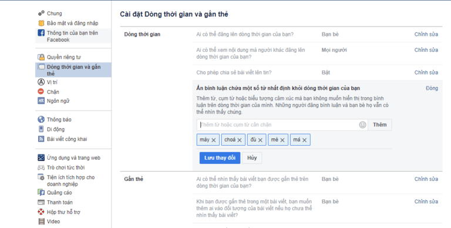Click the Thông báo globe icon
This screenshot has width=451, height=228.
[41, 119]
